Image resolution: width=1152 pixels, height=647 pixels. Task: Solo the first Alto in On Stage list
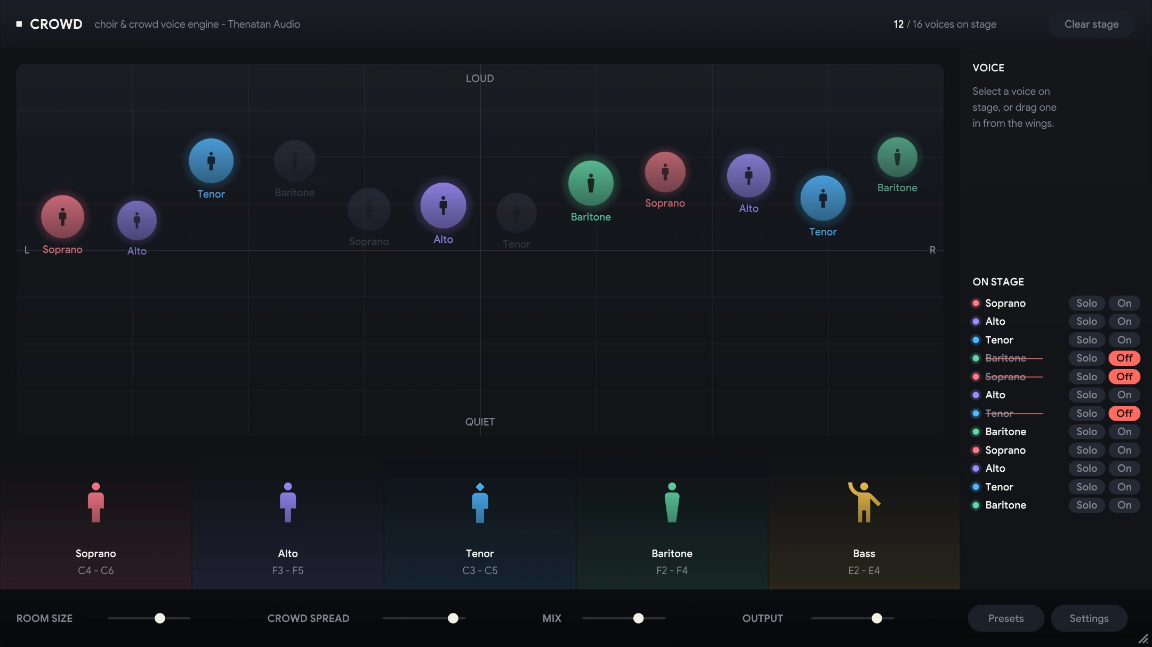(x=1086, y=321)
